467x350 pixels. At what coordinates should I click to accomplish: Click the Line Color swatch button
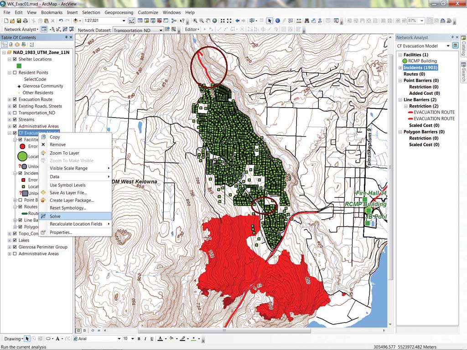pos(182,339)
